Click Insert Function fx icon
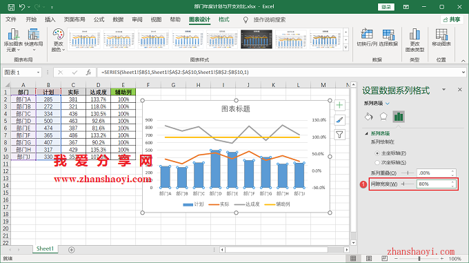469x263 pixels. 88,72
